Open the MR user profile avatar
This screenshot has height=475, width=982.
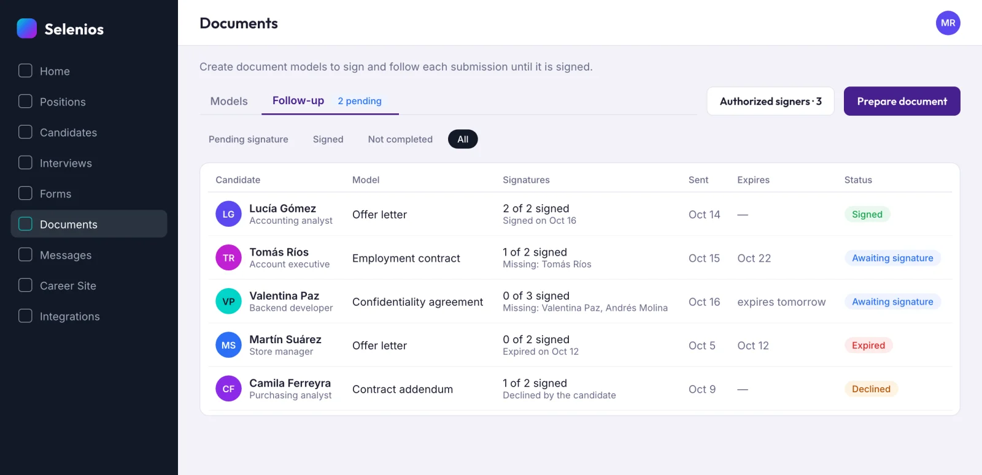point(948,23)
